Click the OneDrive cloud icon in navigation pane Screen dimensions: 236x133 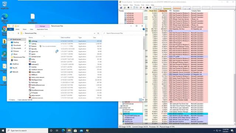[11, 64]
